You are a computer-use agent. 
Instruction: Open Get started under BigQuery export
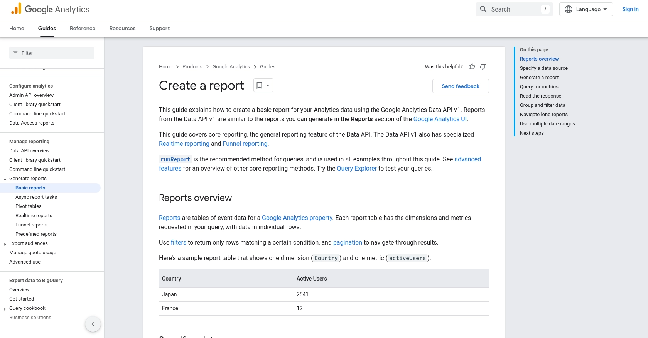point(22,299)
